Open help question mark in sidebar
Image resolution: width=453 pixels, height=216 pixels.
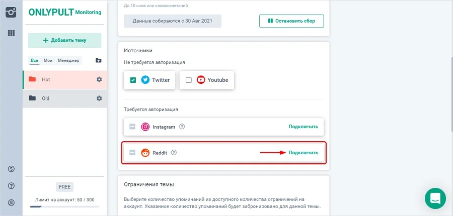click(x=11, y=186)
